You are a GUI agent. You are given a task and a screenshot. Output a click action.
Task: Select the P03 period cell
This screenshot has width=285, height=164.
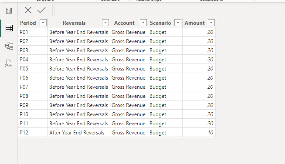(x=33, y=50)
